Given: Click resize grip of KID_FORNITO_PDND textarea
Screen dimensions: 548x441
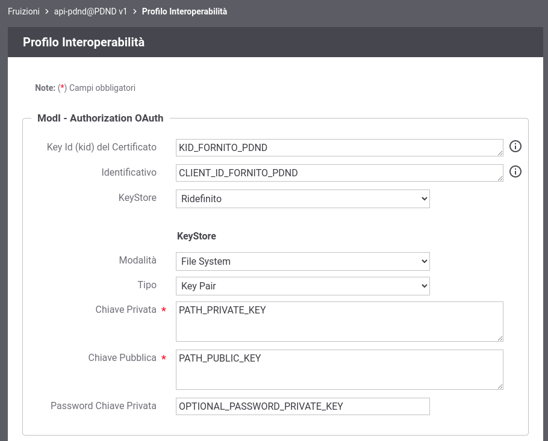Looking at the screenshot, I should pyautogui.click(x=500, y=153).
